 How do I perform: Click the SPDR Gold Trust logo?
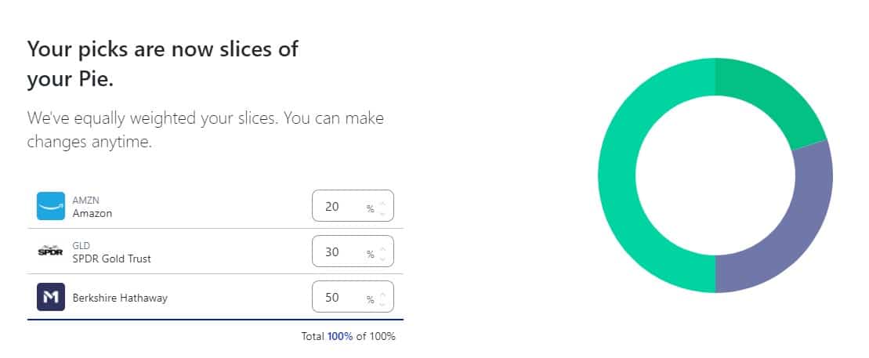(51, 251)
